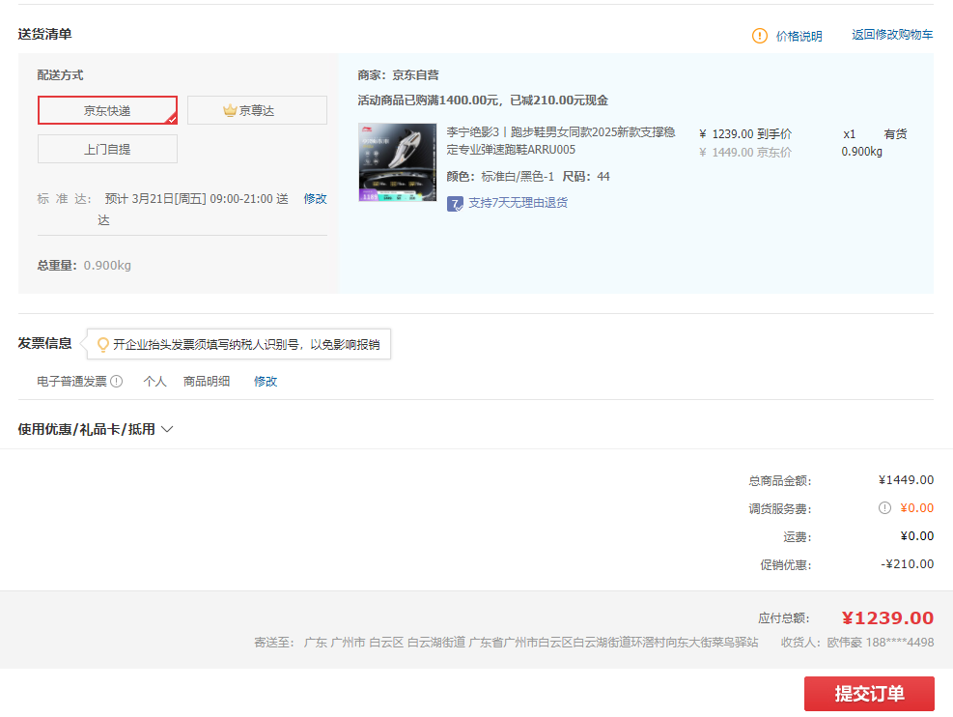This screenshot has width=953, height=717.
Task: Click the 支持7天无理由退货 text
Action: pyautogui.click(x=518, y=203)
